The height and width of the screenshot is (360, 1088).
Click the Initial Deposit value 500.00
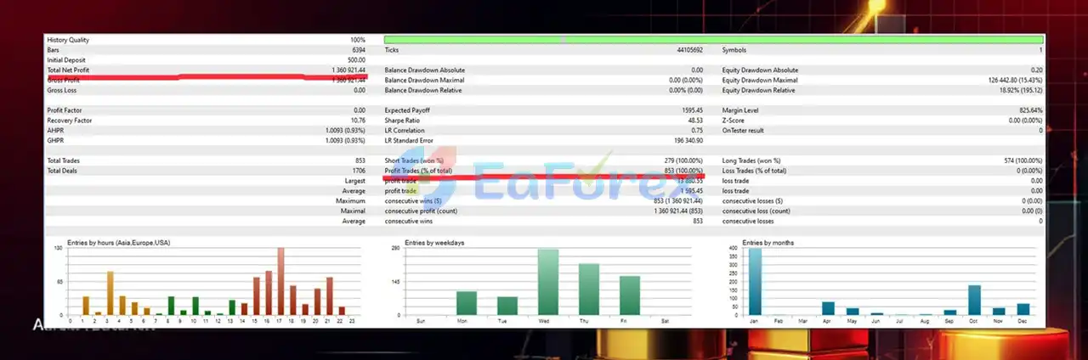tap(356, 60)
